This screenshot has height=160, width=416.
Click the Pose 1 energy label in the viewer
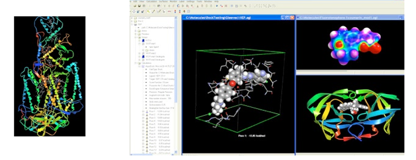tap(252, 136)
